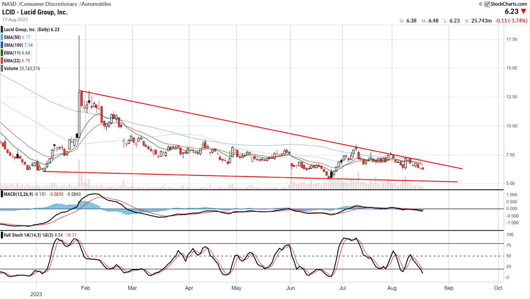Click the Mar label on the time axis

click(x=132, y=288)
